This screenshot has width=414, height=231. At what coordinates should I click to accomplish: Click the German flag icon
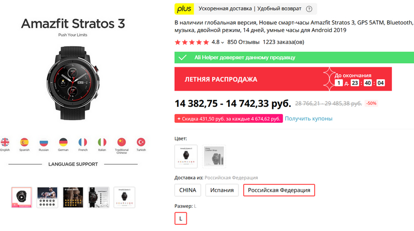(63, 142)
